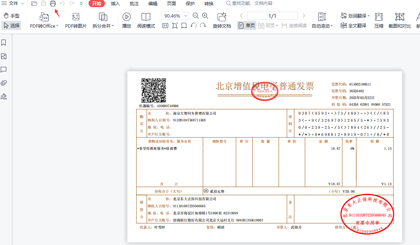Open the 文件 menu

pyautogui.click(x=13, y=3)
